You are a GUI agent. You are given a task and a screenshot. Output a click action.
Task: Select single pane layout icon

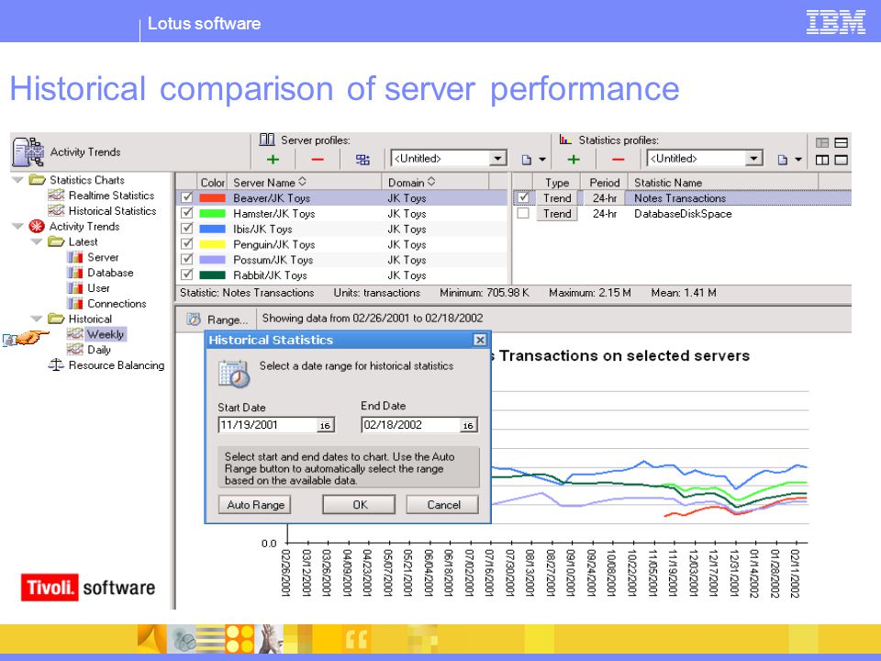[842, 160]
